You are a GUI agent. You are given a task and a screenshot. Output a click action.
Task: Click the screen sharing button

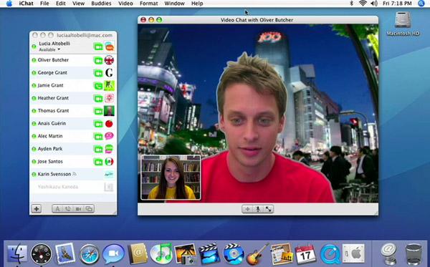tap(89, 209)
